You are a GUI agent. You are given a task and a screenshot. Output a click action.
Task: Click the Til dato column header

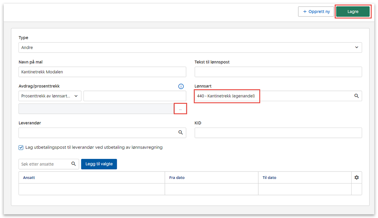(269, 178)
